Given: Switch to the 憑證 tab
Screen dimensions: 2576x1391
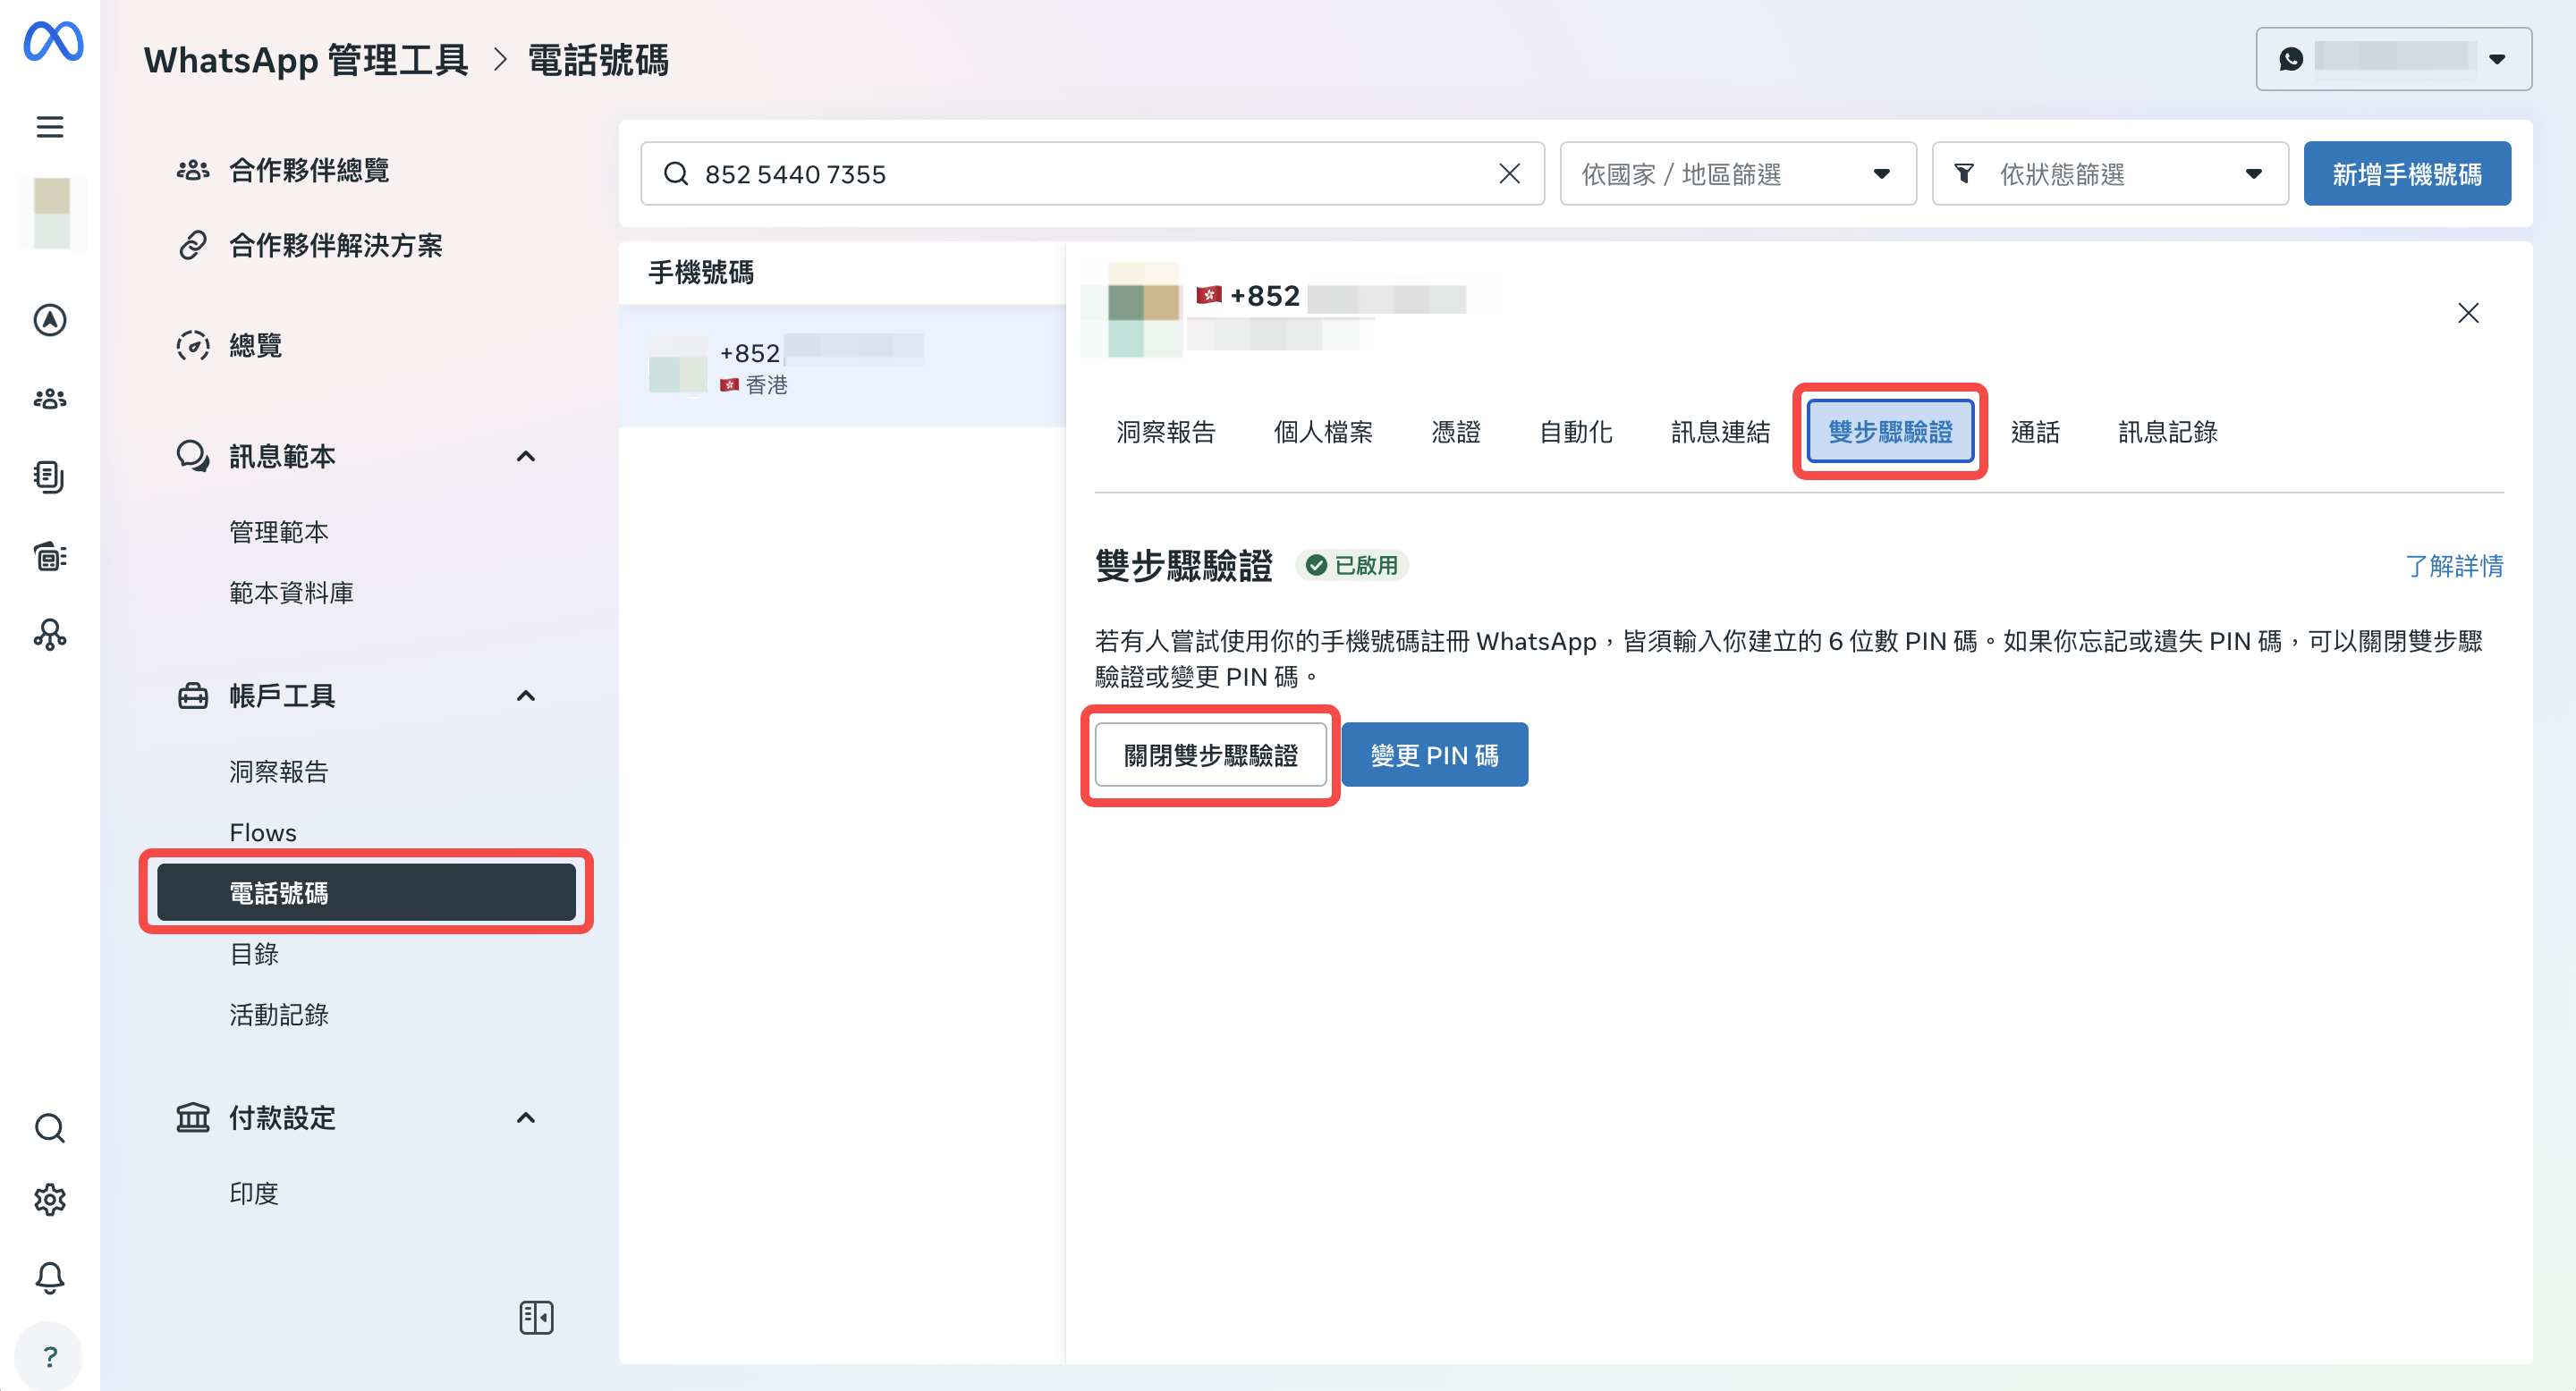Looking at the screenshot, I should coord(1456,432).
